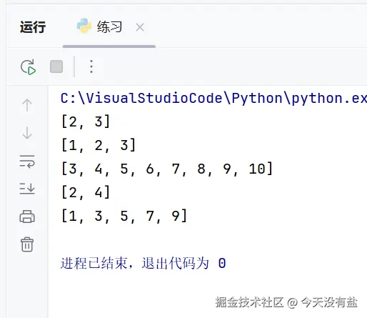The image size is (367, 318).
Task: Click the 运行 panel title
Action: [33, 27]
